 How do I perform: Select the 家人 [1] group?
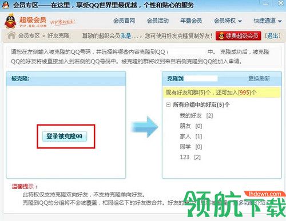(x=191, y=136)
